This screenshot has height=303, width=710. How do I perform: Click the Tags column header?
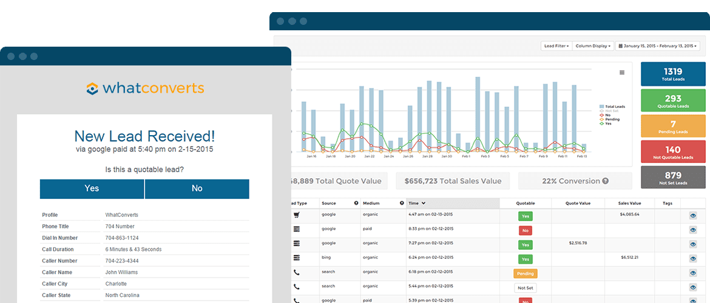click(x=667, y=203)
